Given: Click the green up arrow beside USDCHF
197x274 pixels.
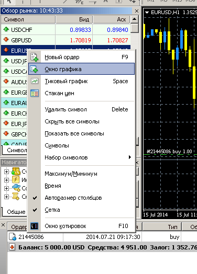Looking at the screenshot, I should pyautogui.click(x=6, y=29).
